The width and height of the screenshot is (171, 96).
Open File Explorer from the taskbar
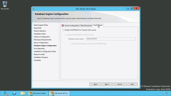click(x=23, y=93)
